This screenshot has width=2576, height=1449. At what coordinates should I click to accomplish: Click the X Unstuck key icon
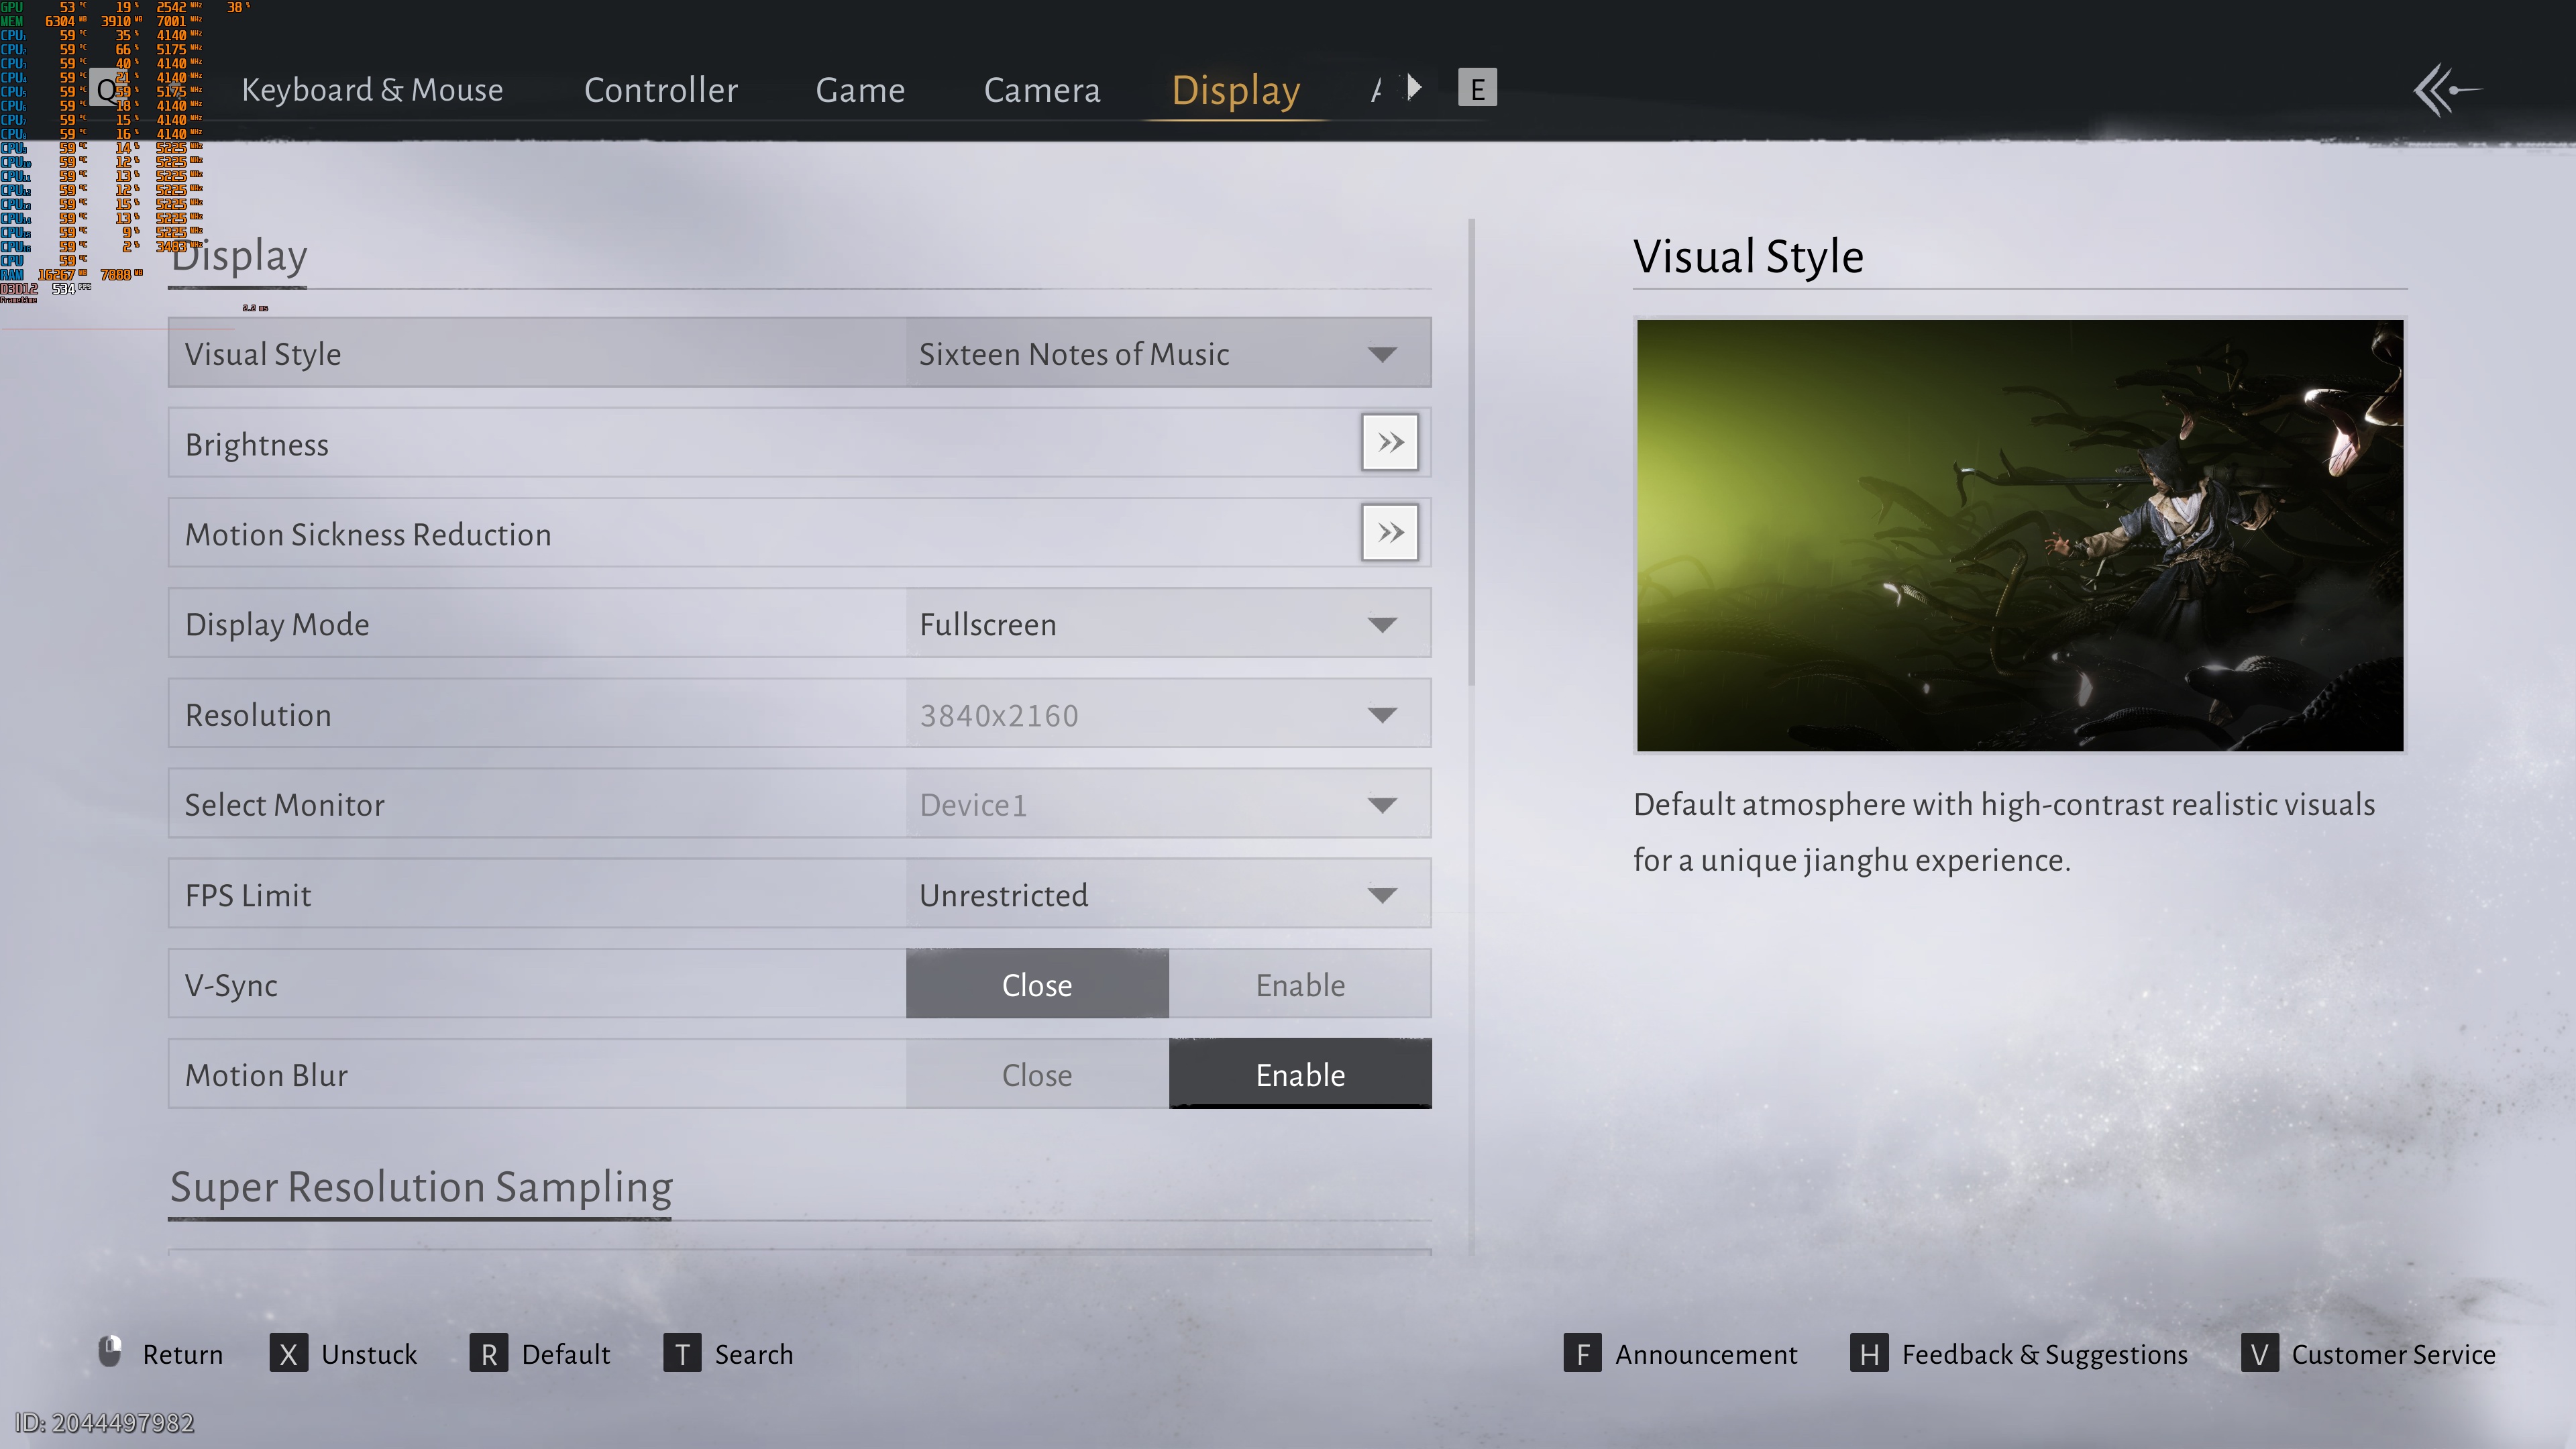pos(288,1354)
